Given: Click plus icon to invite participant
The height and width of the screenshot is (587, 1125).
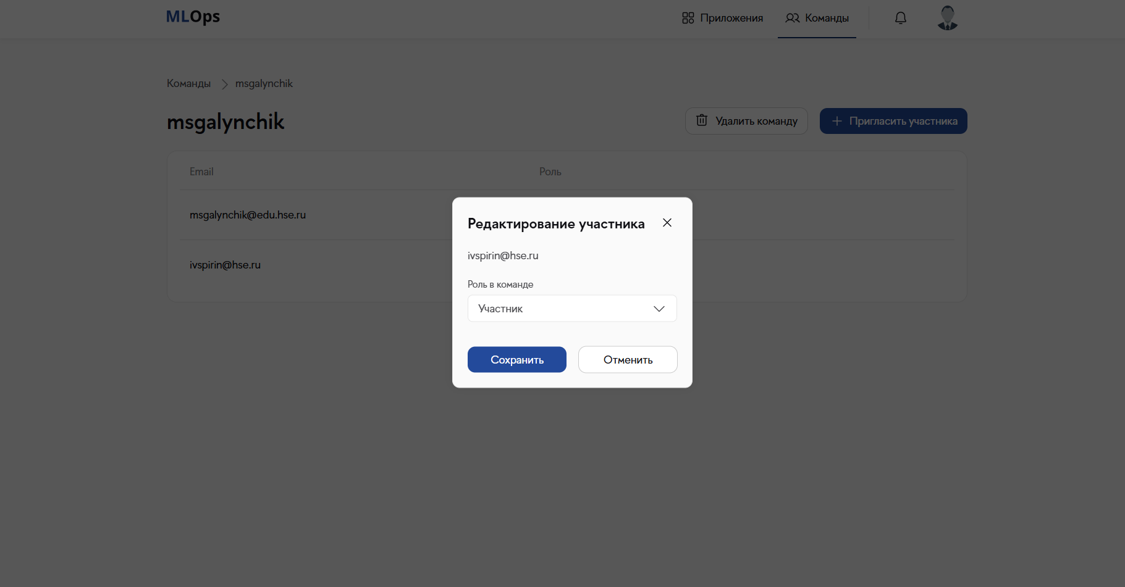Looking at the screenshot, I should [x=837, y=121].
